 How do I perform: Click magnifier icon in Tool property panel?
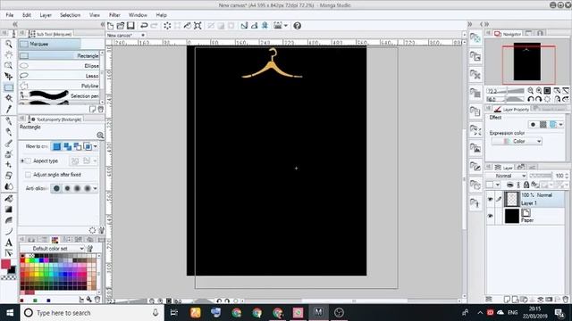click(x=100, y=136)
